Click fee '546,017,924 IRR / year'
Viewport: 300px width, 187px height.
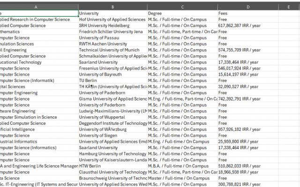248,68
